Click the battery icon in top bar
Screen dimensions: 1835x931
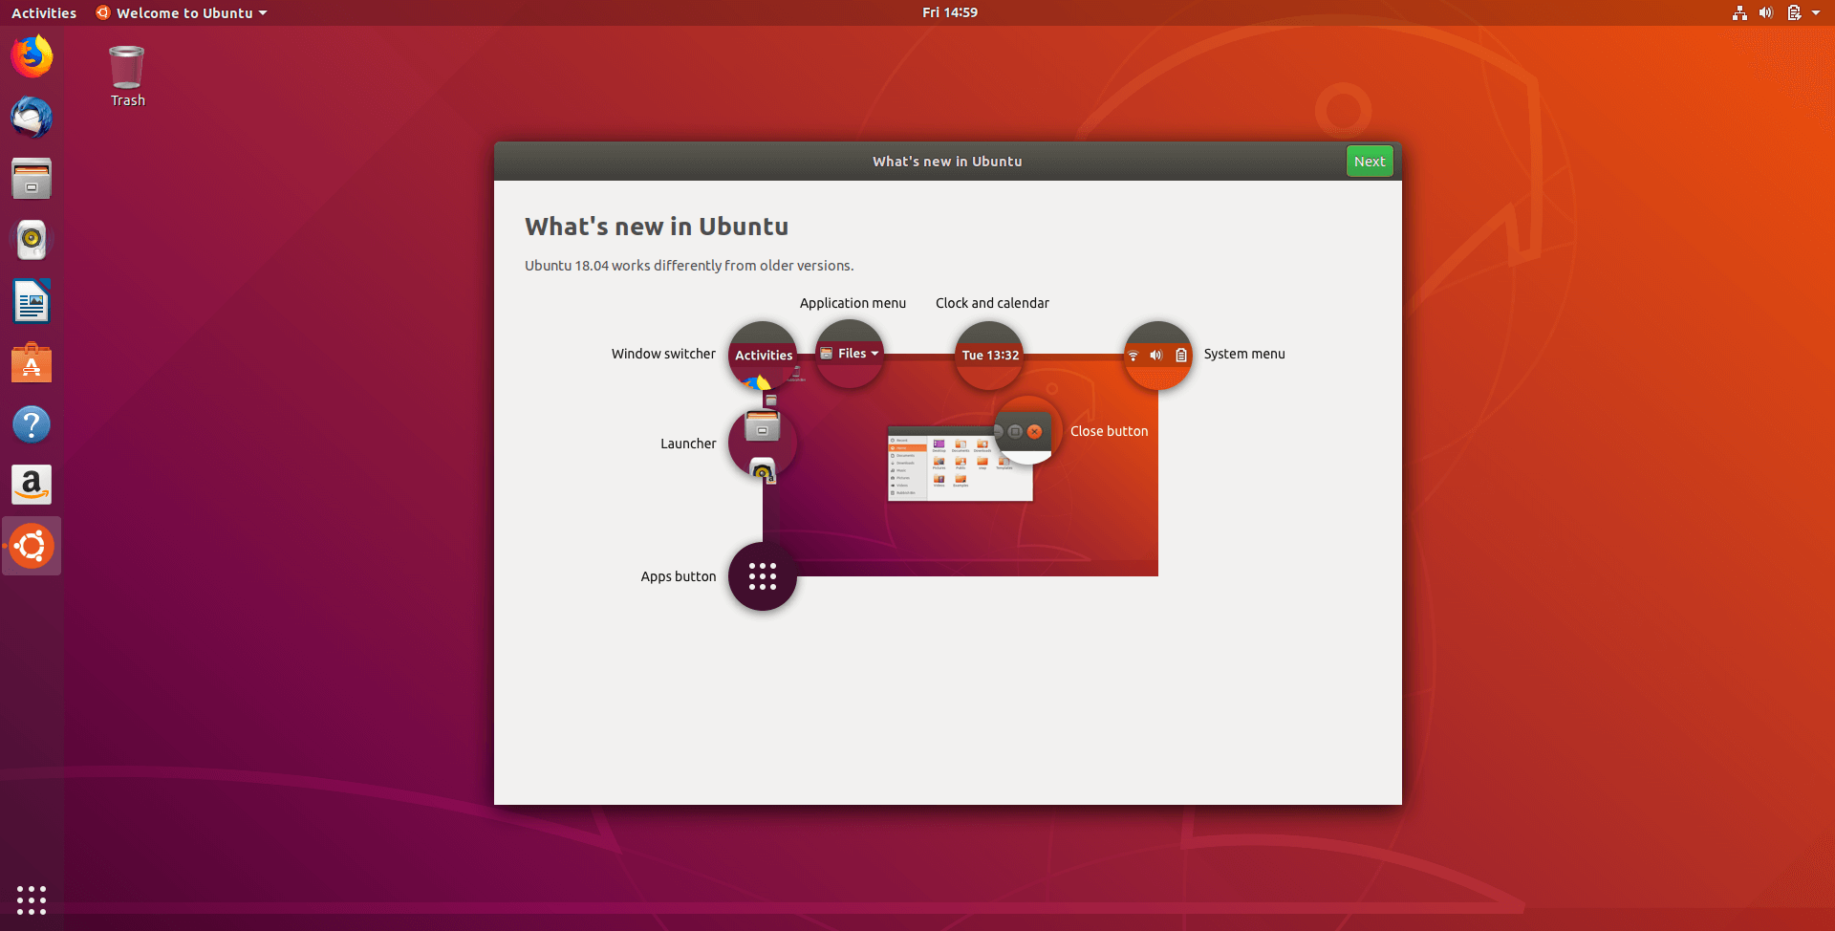click(x=1794, y=12)
